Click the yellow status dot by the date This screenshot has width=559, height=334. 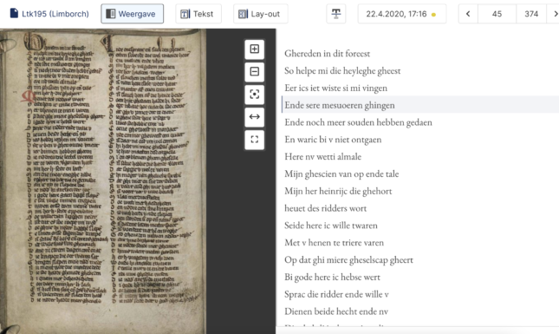click(x=433, y=15)
